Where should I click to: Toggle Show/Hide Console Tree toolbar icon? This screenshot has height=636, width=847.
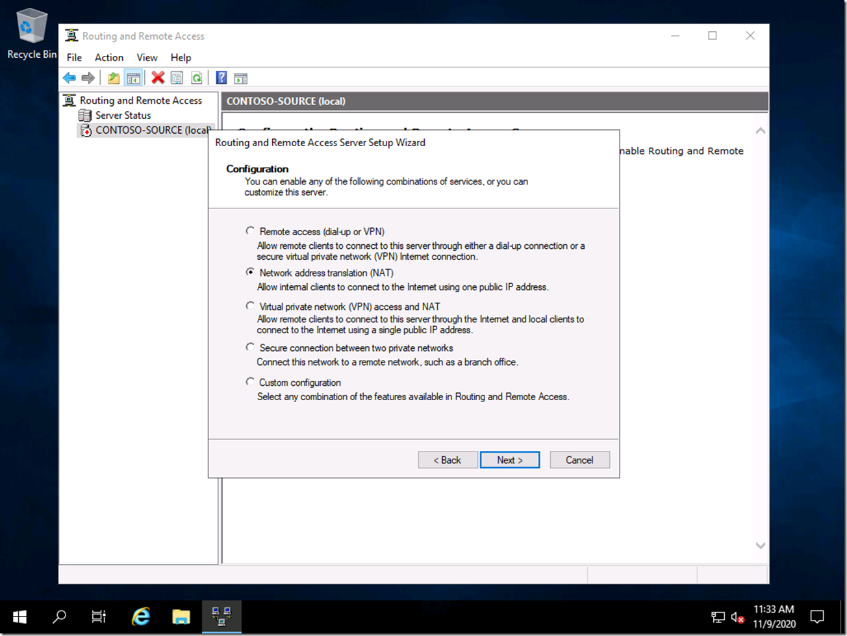pyautogui.click(x=133, y=78)
